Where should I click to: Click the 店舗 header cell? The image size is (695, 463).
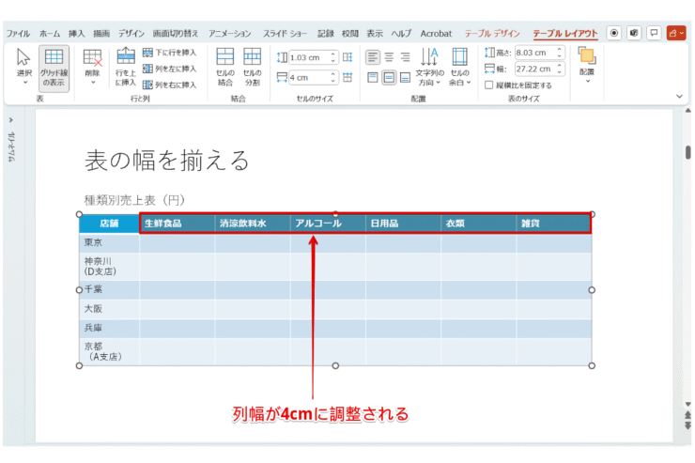tap(109, 224)
